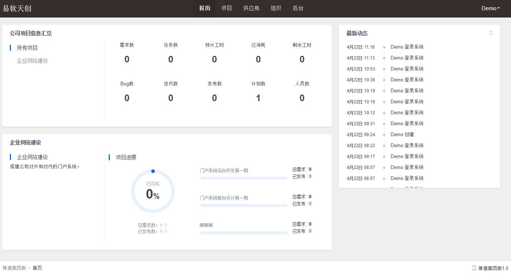Go to the 首页 navigation tab
Screen dimensions: 511x273
pyautogui.click(x=205, y=8)
